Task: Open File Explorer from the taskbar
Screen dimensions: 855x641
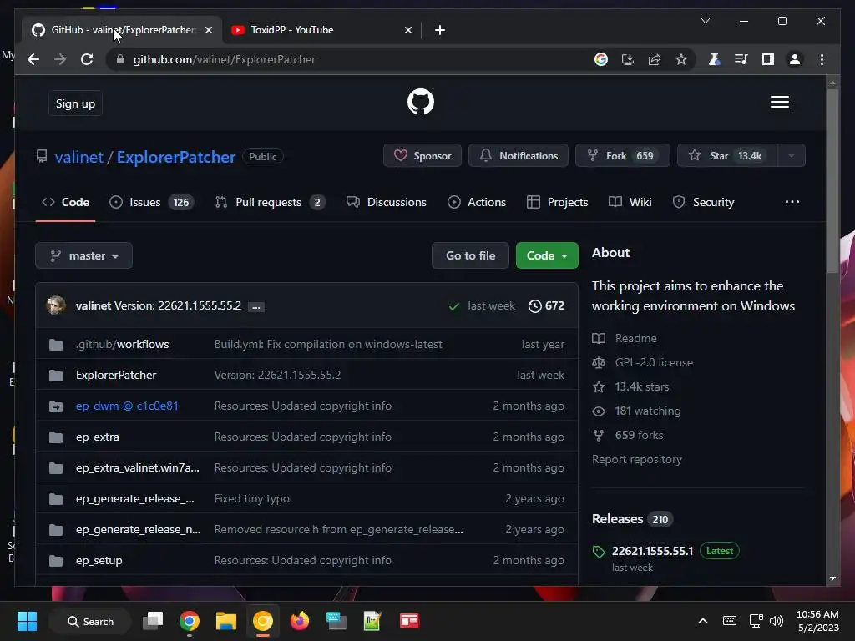Action: tap(225, 621)
